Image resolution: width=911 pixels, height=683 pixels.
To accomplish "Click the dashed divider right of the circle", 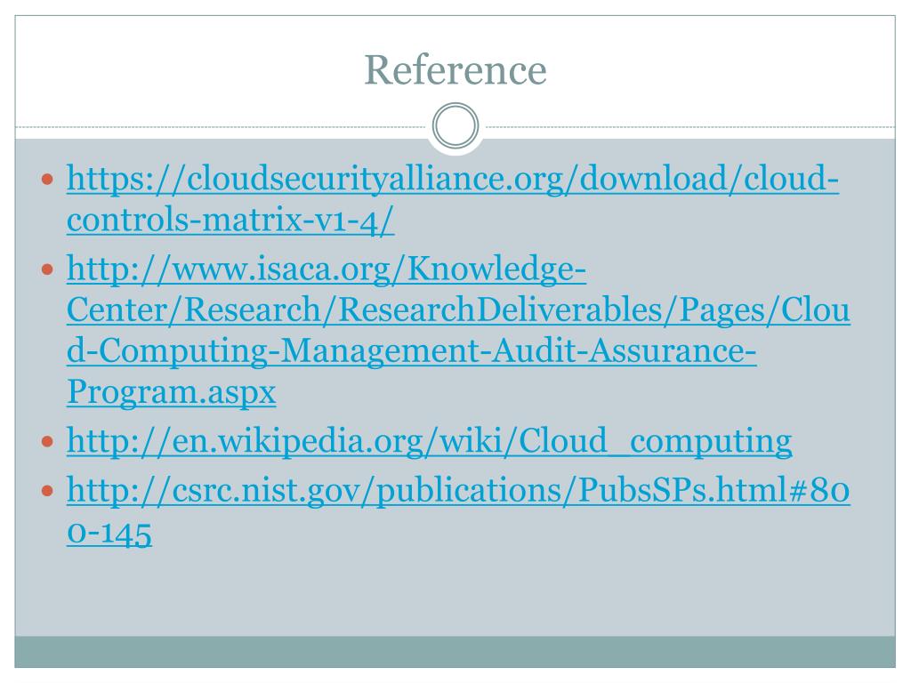I will point(689,126).
